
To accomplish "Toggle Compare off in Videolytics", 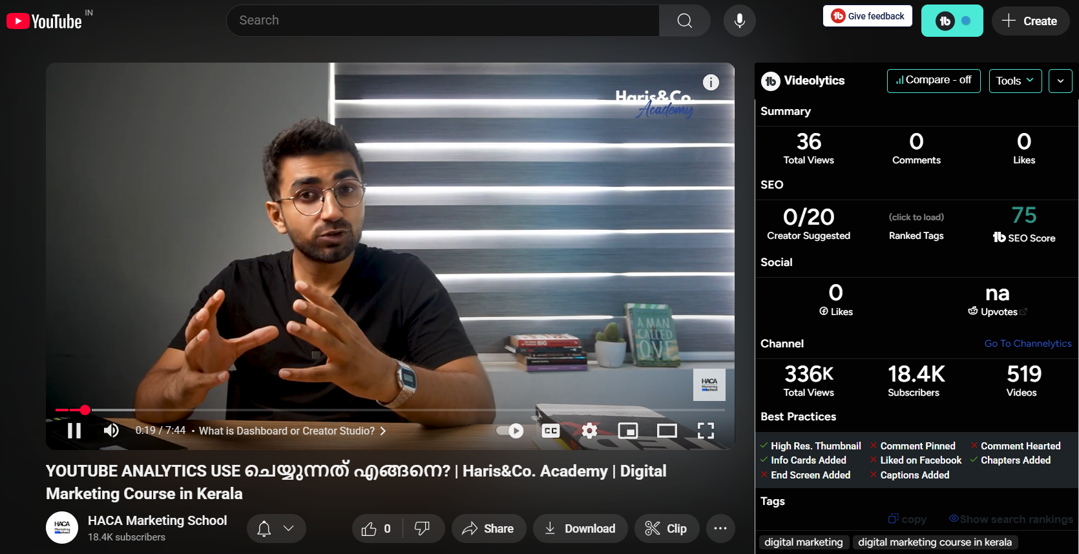I will click(934, 80).
